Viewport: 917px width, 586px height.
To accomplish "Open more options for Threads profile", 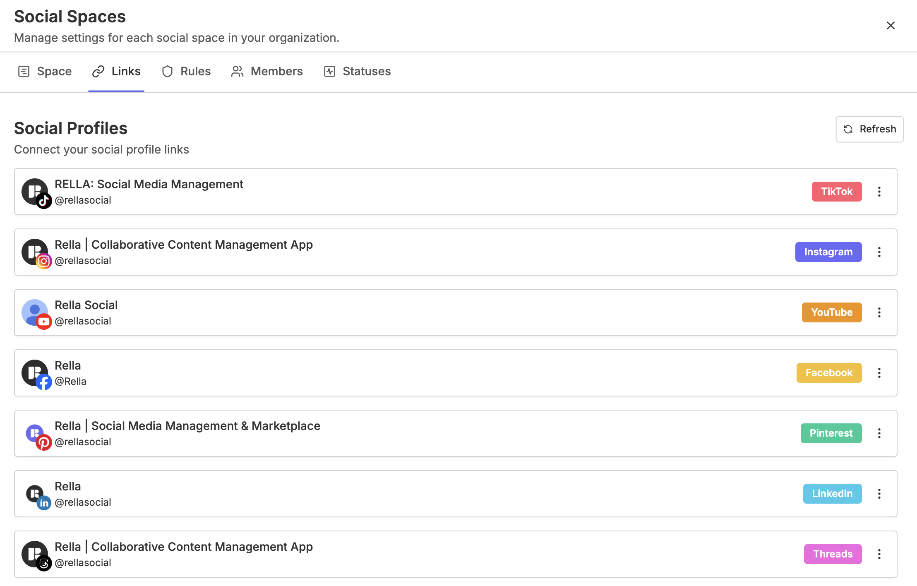I will (x=879, y=554).
